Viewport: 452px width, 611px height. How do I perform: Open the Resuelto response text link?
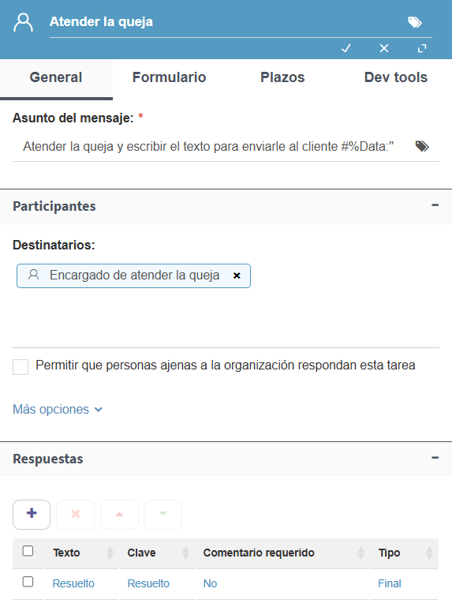73,583
